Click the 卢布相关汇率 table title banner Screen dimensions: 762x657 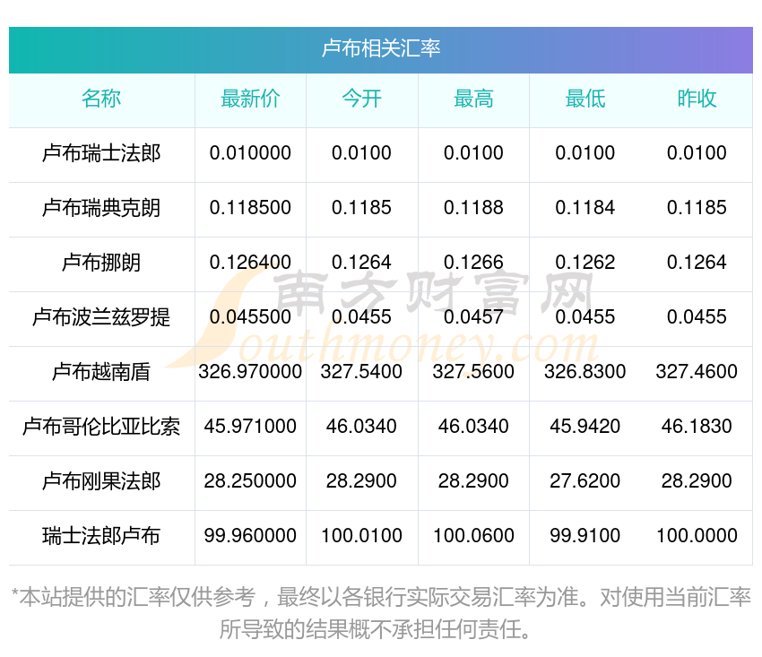pos(381,48)
